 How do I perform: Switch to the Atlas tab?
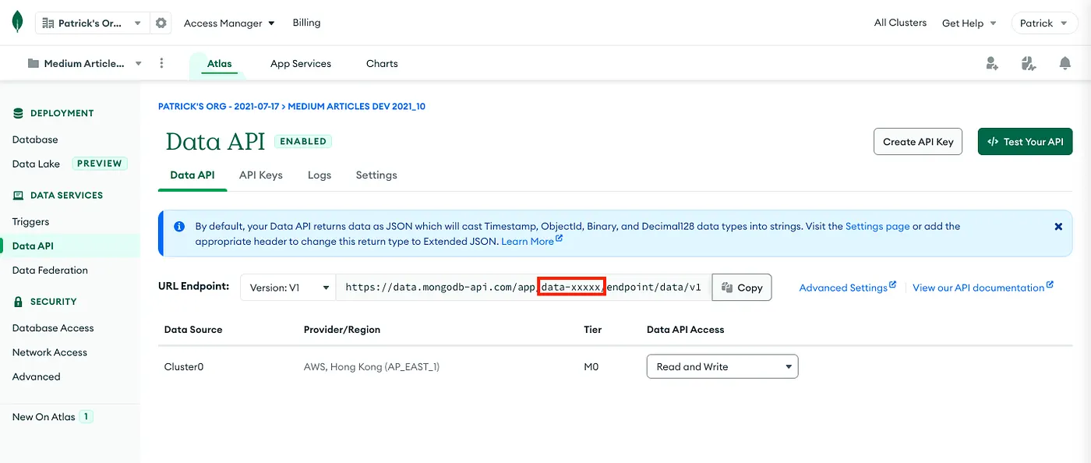pos(219,64)
